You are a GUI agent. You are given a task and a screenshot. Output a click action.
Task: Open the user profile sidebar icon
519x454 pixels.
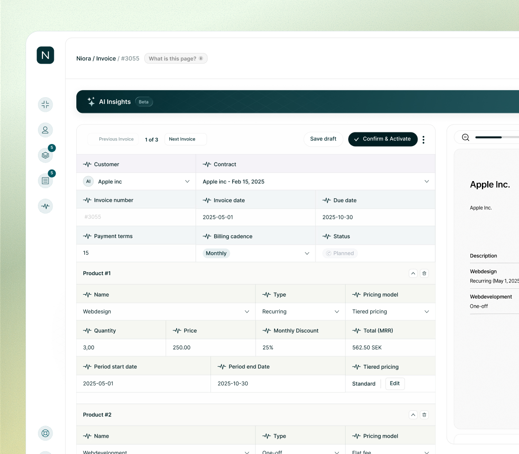point(45,130)
